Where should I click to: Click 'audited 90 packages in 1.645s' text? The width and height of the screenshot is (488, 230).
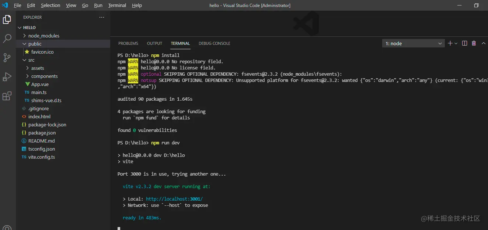point(155,99)
